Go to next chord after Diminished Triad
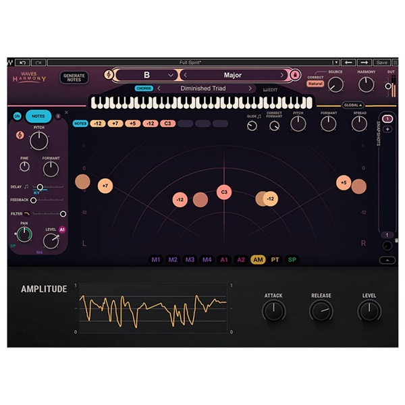Image resolution: width=405 pixels, height=405 pixels. click(x=250, y=88)
